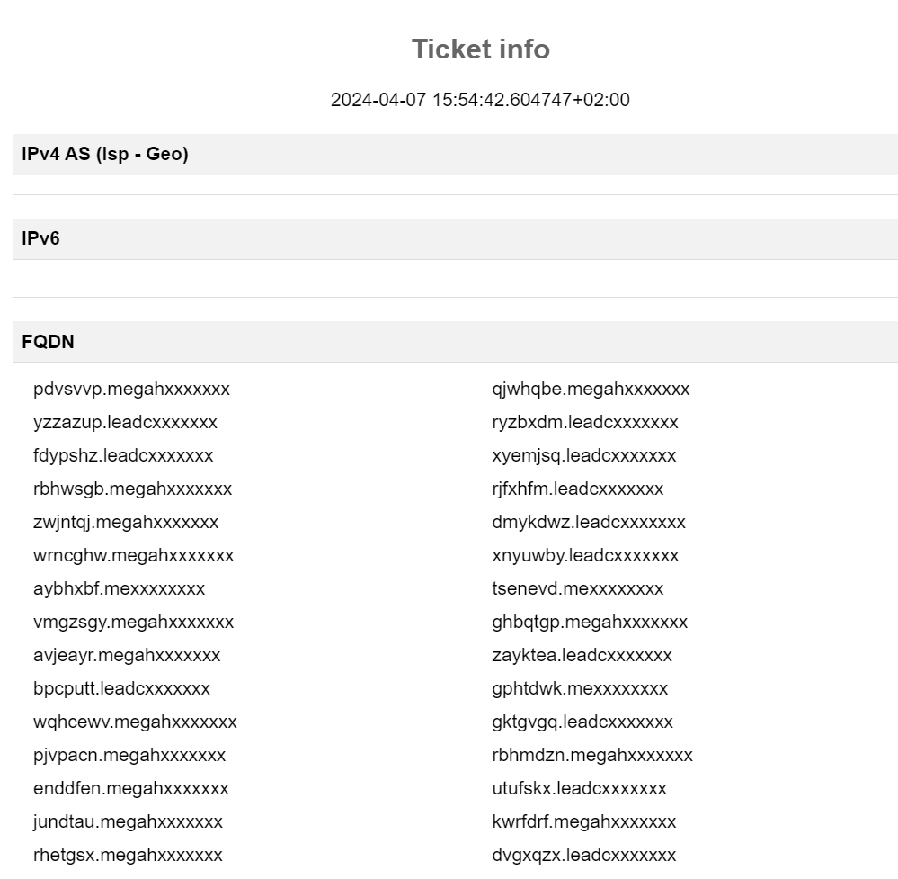Open tsenevd.mexxxxxxxx entry
This screenshot has width=898, height=879.
pyautogui.click(x=577, y=589)
